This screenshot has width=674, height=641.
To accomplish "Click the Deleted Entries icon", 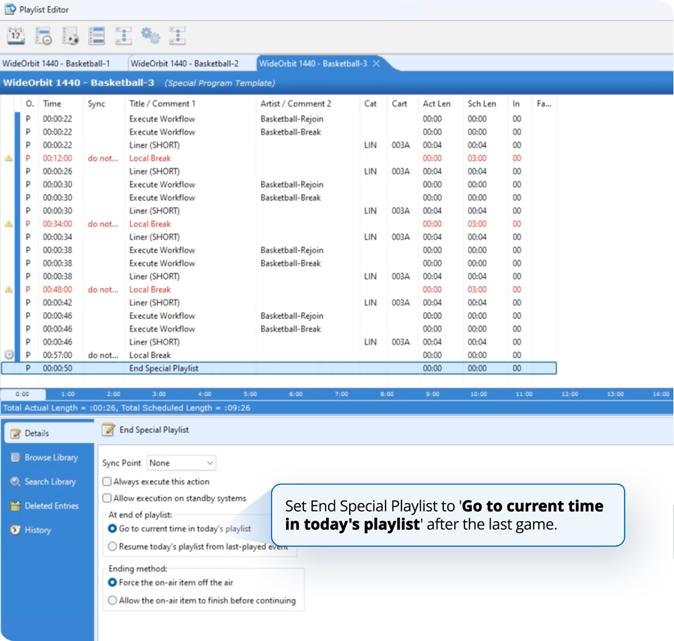I will tap(16, 506).
